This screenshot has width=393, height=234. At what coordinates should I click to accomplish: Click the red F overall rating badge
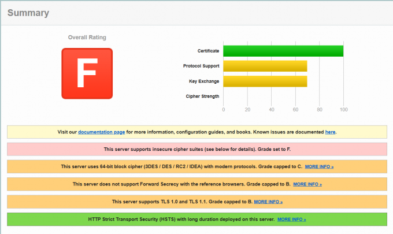(87, 73)
